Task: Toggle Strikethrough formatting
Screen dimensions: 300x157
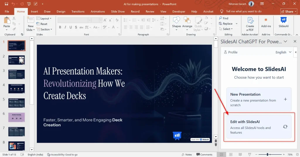Action: [x=81, y=27]
